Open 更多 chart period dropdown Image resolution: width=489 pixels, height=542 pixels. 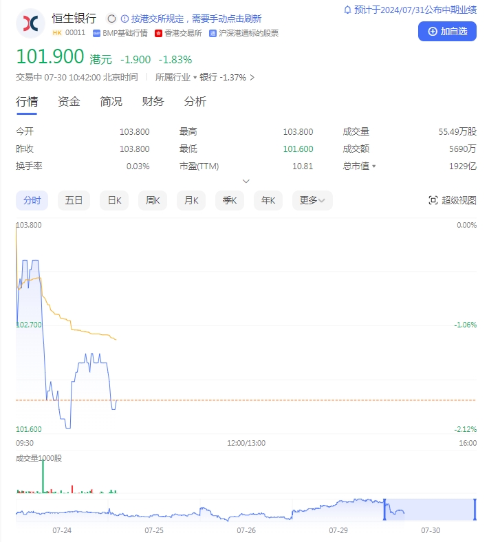tap(312, 200)
